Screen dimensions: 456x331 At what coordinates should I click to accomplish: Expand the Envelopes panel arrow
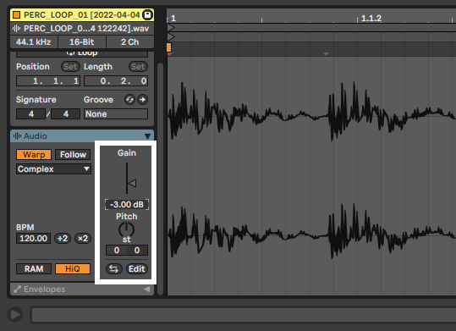click(147, 289)
